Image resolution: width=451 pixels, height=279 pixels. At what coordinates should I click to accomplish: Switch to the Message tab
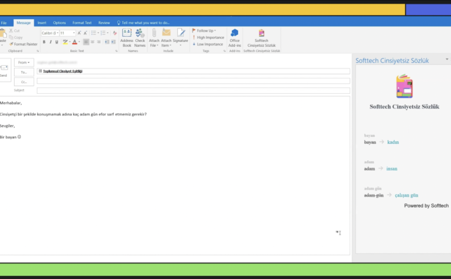[23, 23]
